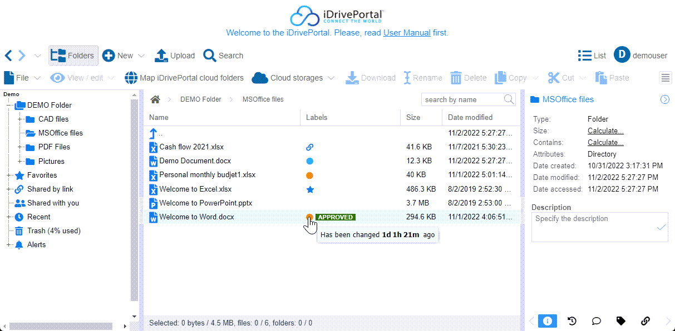Click the Upload icon in toolbar

[161, 56]
